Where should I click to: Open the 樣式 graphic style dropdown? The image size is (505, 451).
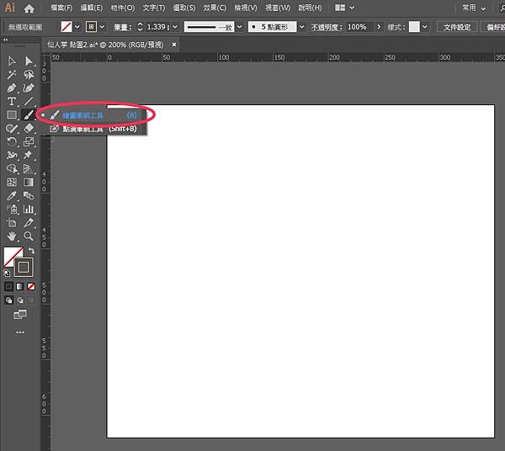point(425,27)
